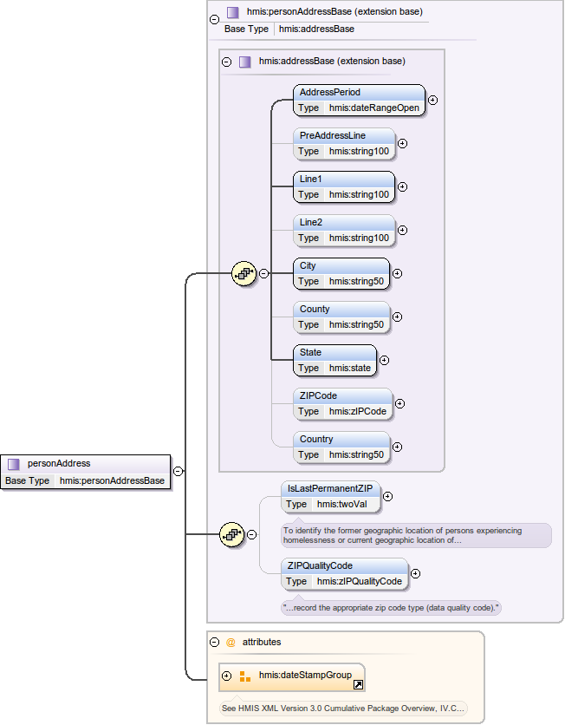Collapse the attributes section

pyautogui.click(x=214, y=643)
